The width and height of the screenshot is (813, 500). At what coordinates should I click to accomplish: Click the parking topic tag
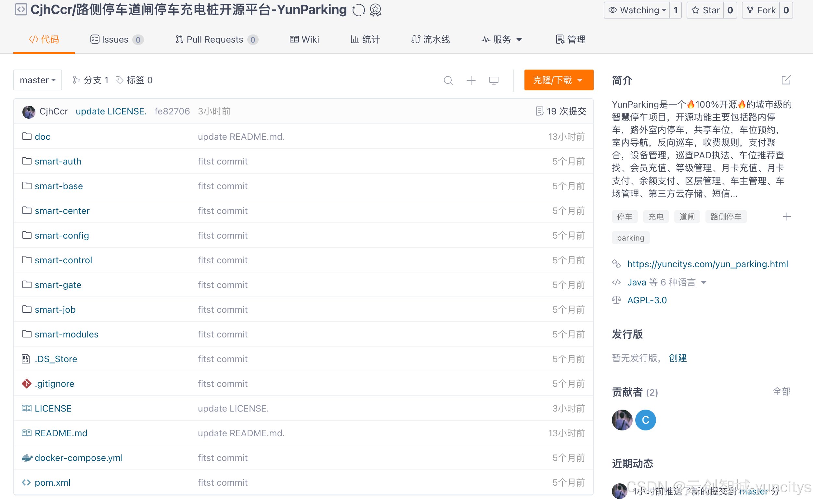(631, 238)
